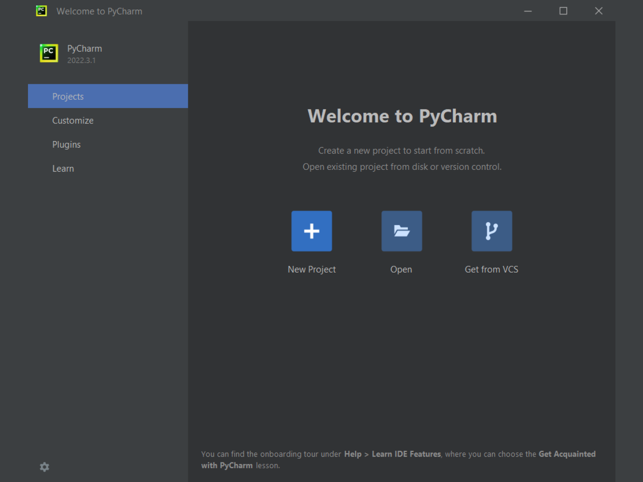This screenshot has width=643, height=482.
Task: Click the window title bar text
Action: click(99, 11)
